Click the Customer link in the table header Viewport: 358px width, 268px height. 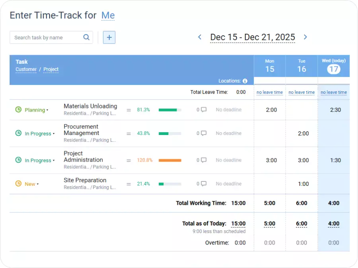click(26, 69)
